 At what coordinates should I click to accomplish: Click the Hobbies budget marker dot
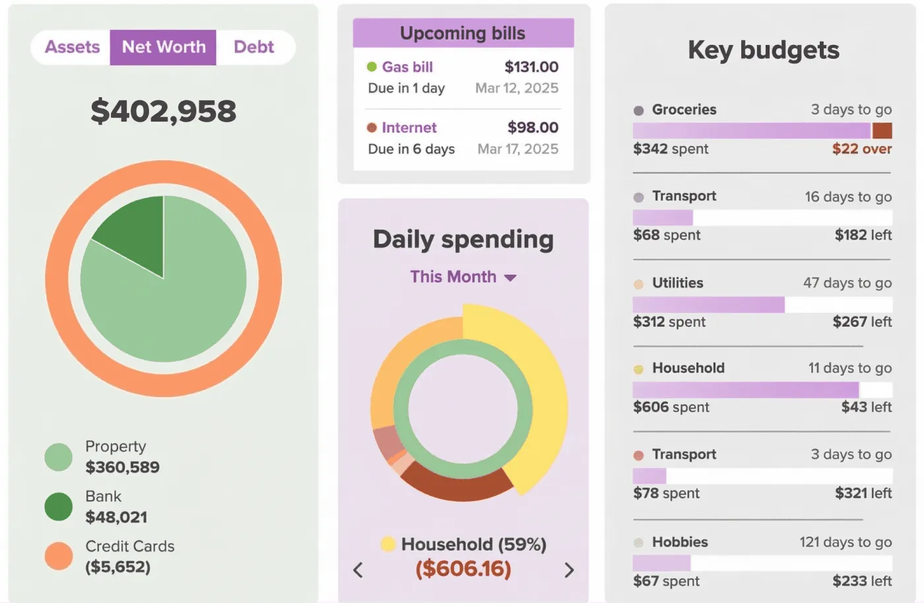point(638,542)
